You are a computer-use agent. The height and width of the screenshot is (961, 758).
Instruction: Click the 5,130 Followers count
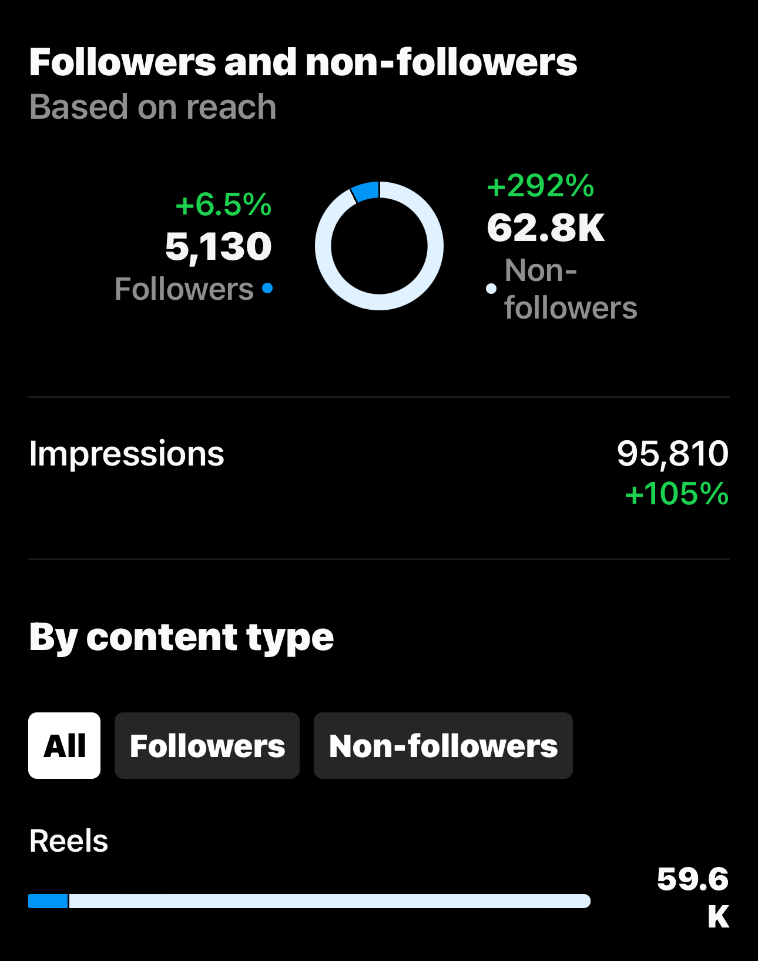coord(218,246)
